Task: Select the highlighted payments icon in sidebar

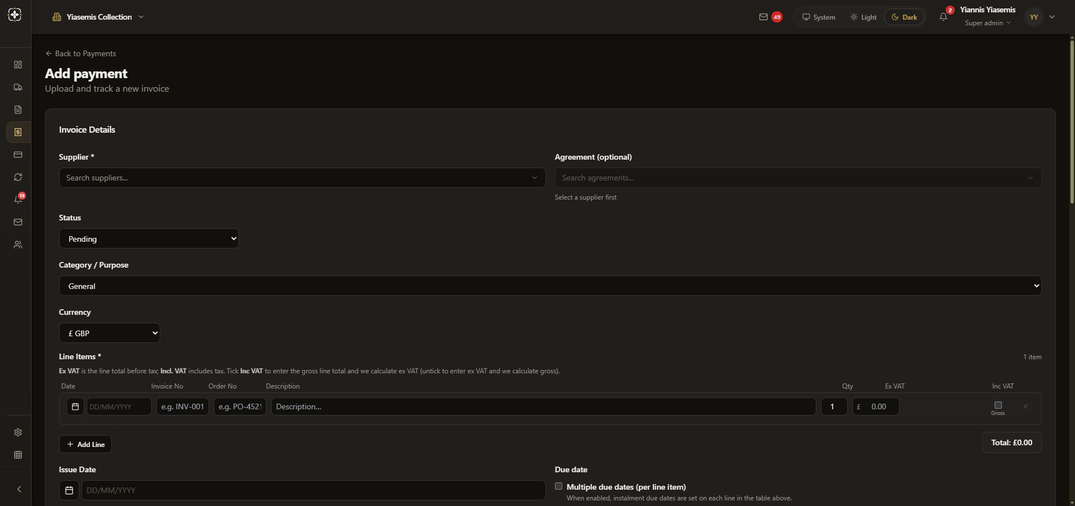Action: pos(18,132)
